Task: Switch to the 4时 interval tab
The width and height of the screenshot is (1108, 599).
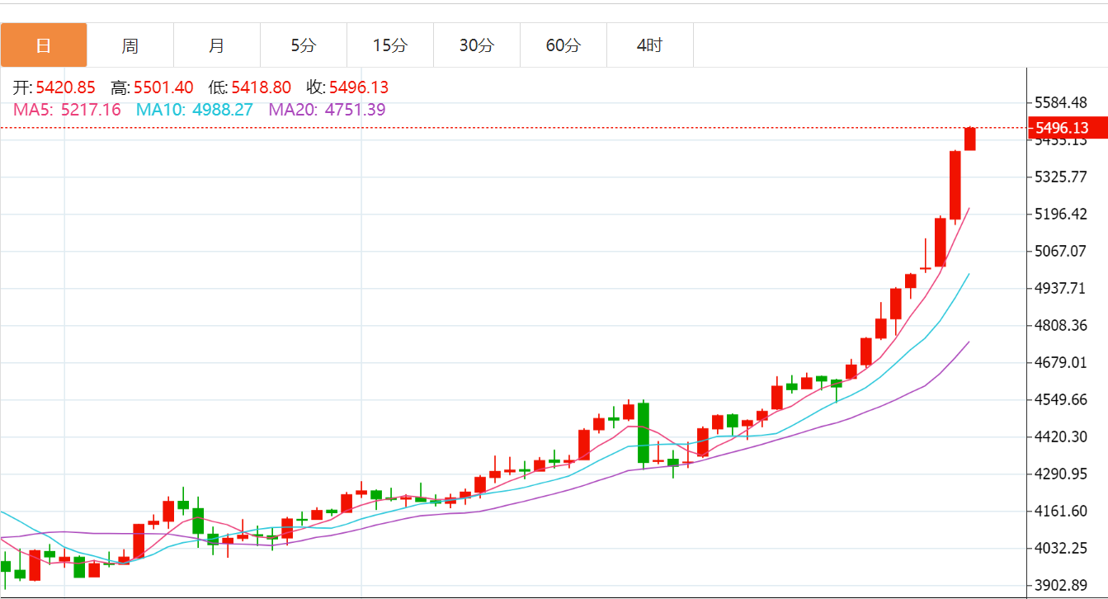Action: (x=650, y=45)
